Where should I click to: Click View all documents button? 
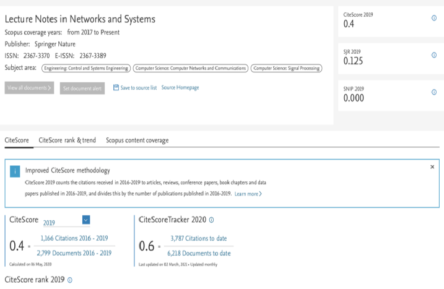[x=29, y=88]
